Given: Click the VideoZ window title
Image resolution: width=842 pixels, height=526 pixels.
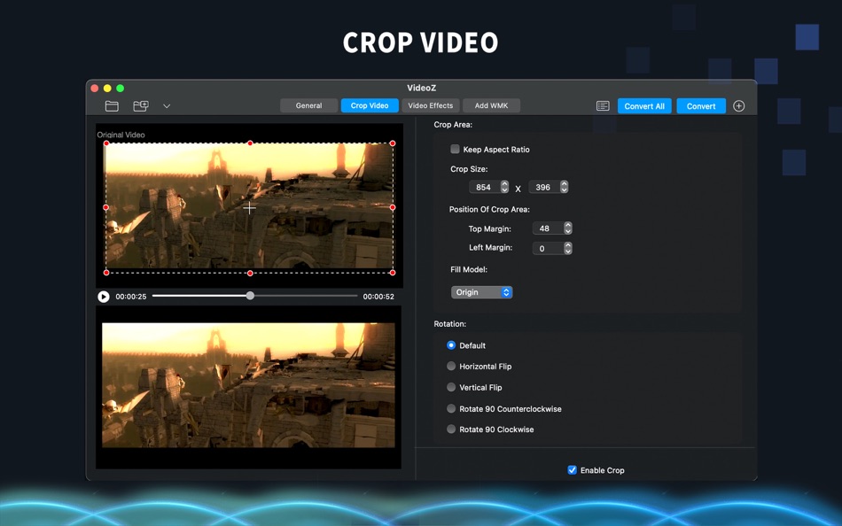Looking at the screenshot, I should [x=422, y=88].
